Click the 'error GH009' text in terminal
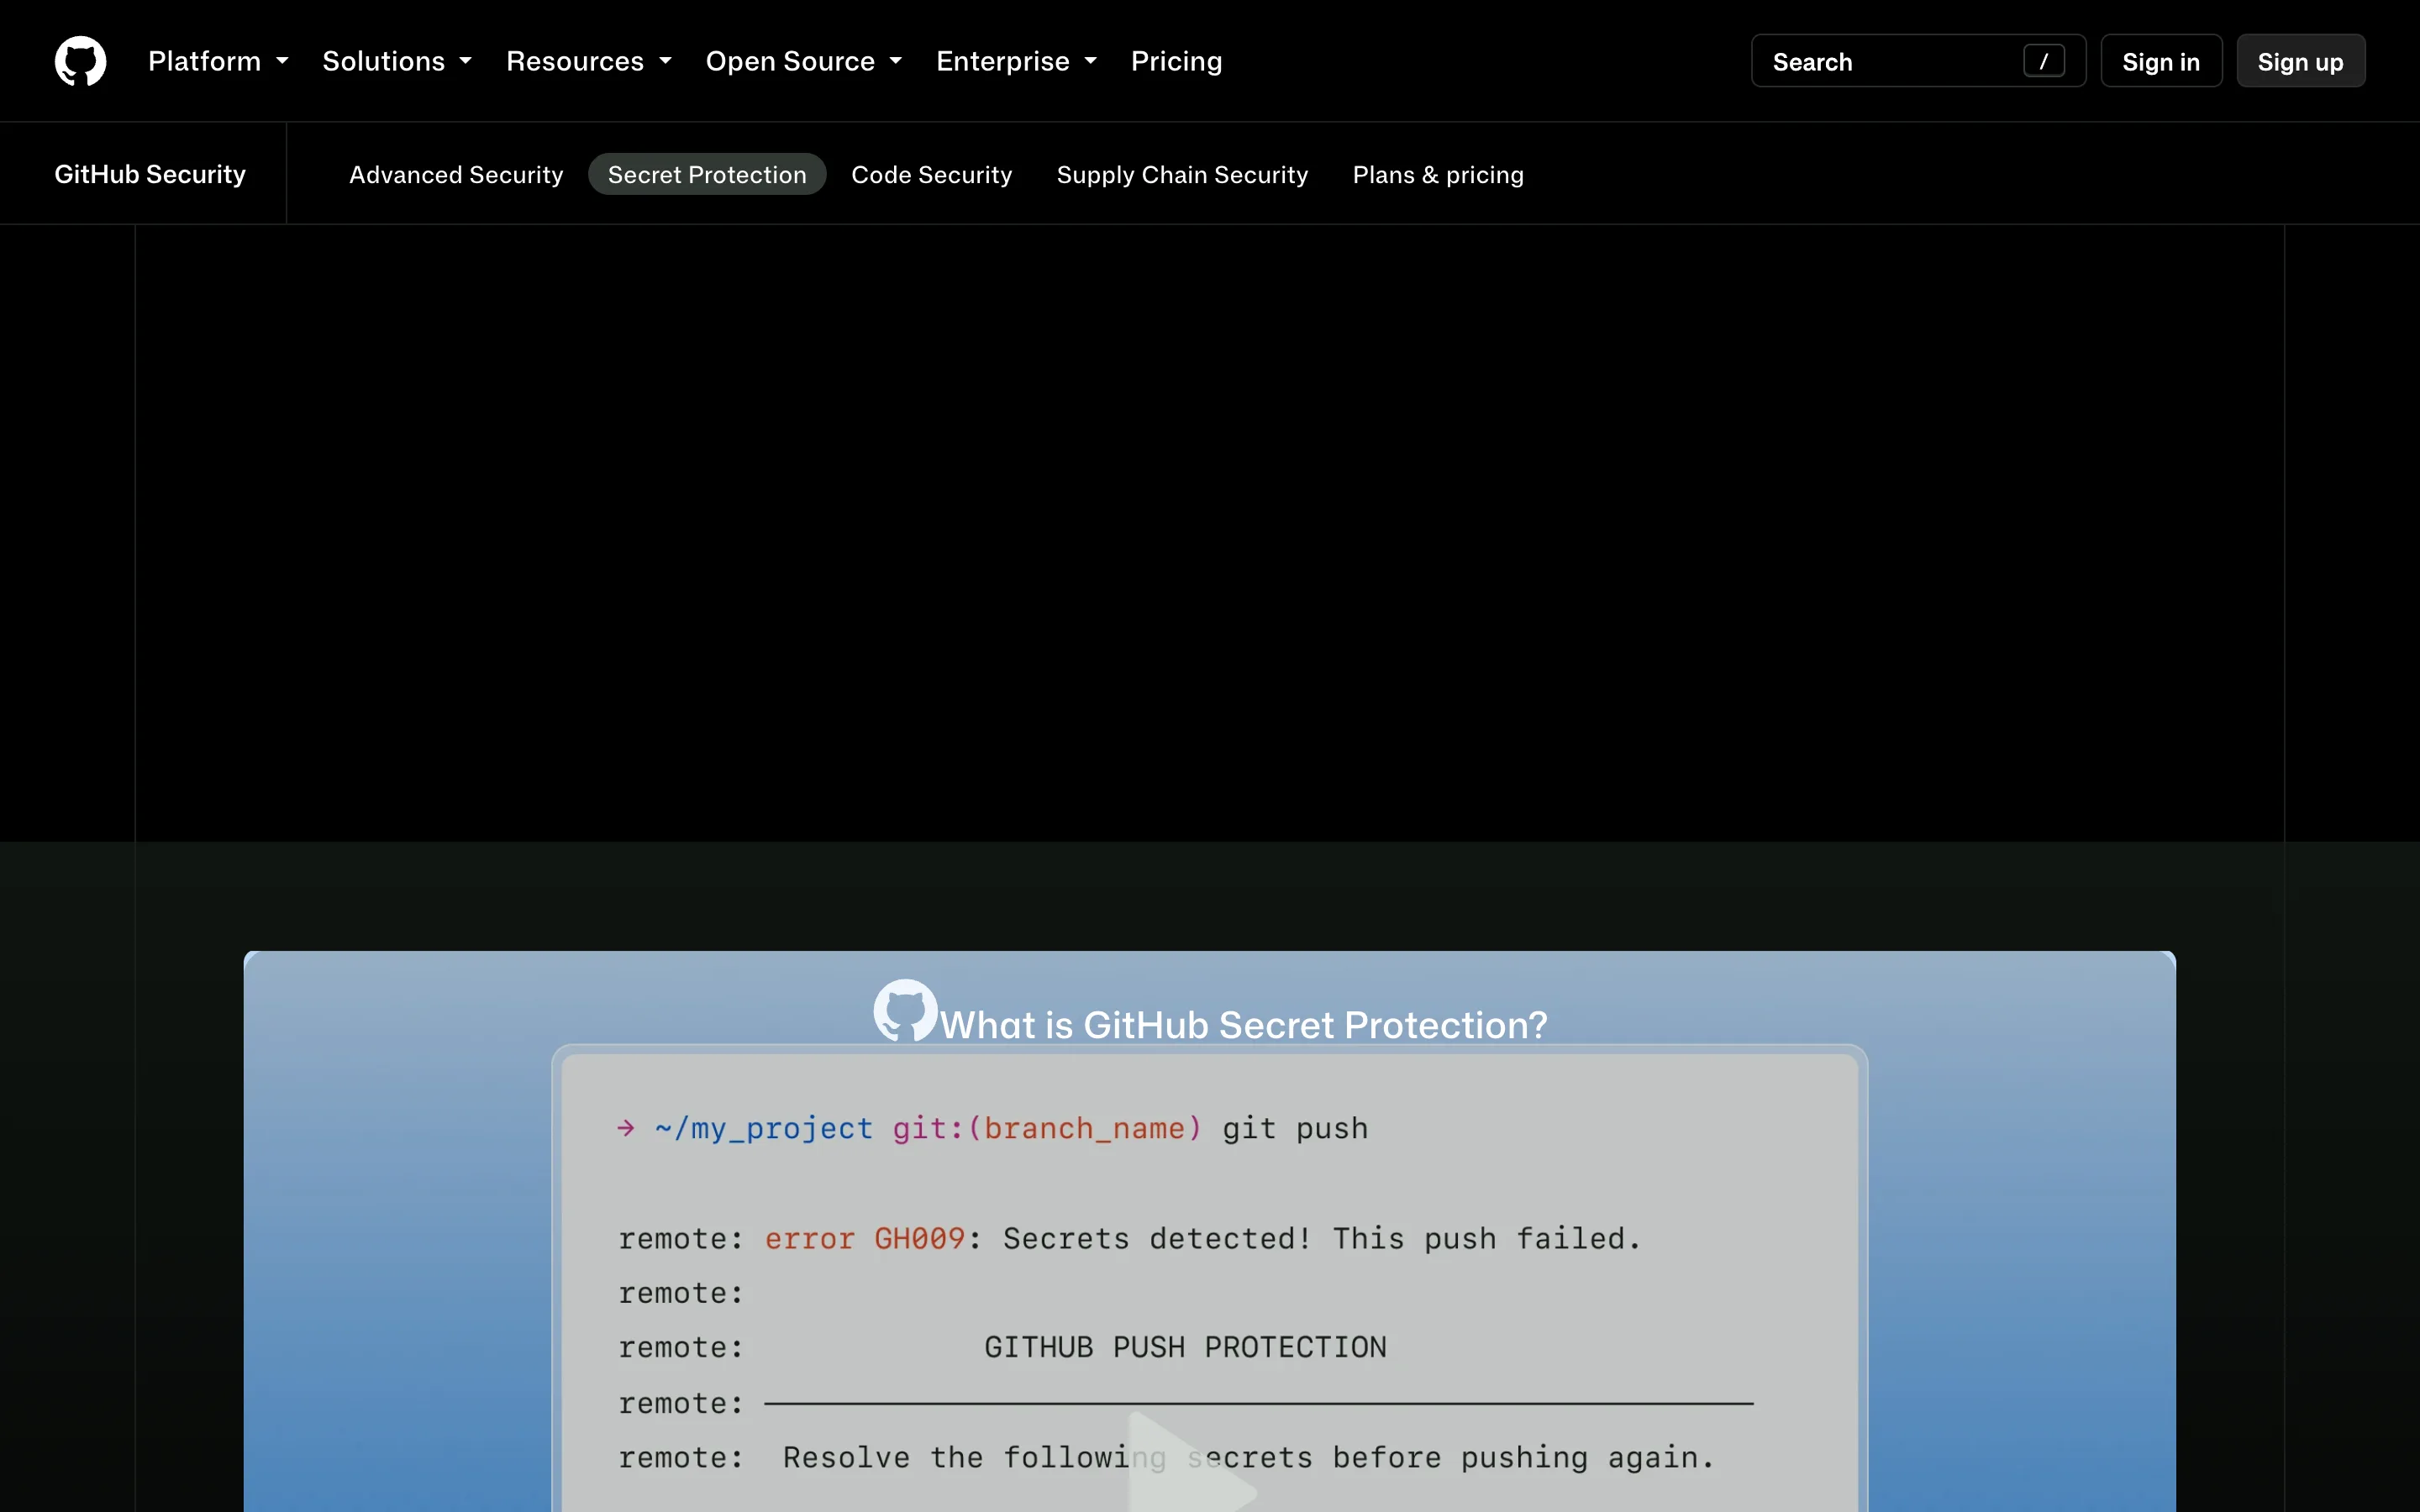Image resolution: width=2420 pixels, height=1512 pixels. [864, 1239]
